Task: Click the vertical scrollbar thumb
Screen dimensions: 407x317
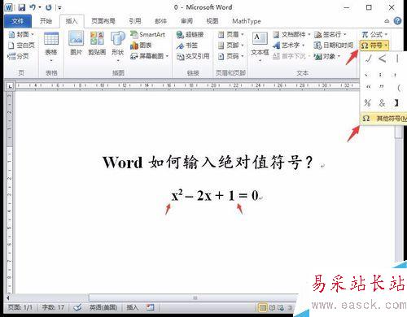Action: click(x=398, y=132)
